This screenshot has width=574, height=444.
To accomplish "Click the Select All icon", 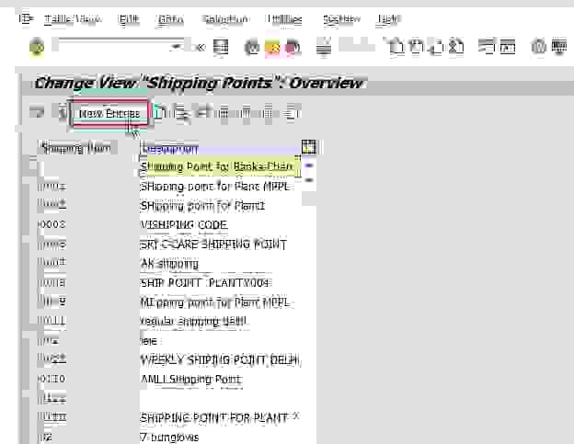I will click(x=224, y=113).
